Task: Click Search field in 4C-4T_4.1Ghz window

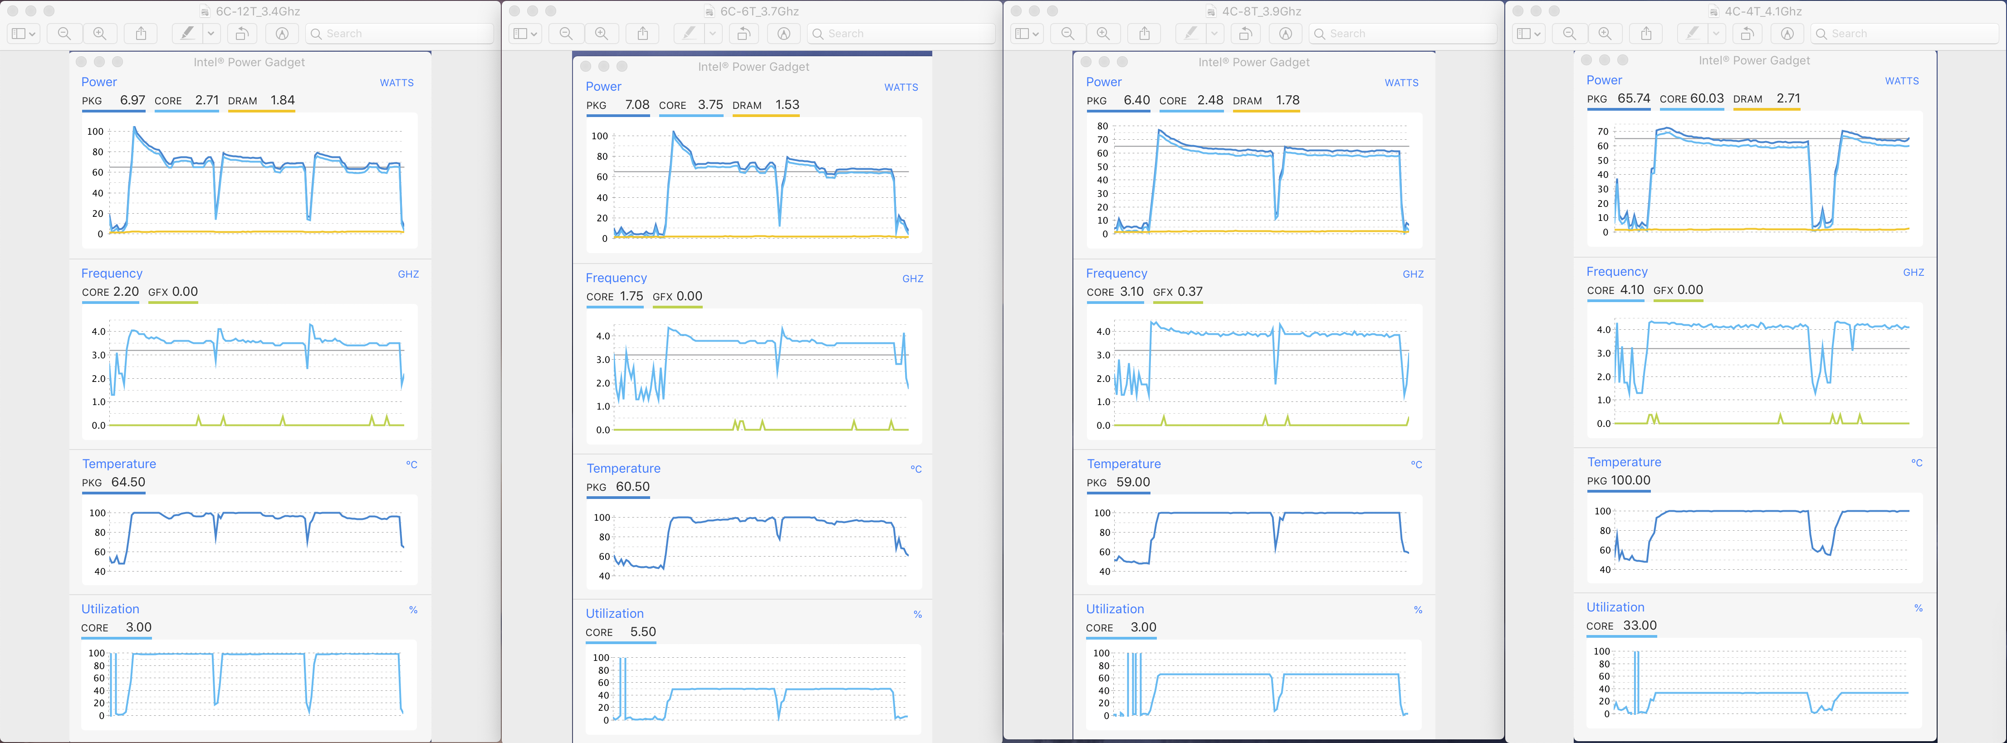Action: (1906, 34)
